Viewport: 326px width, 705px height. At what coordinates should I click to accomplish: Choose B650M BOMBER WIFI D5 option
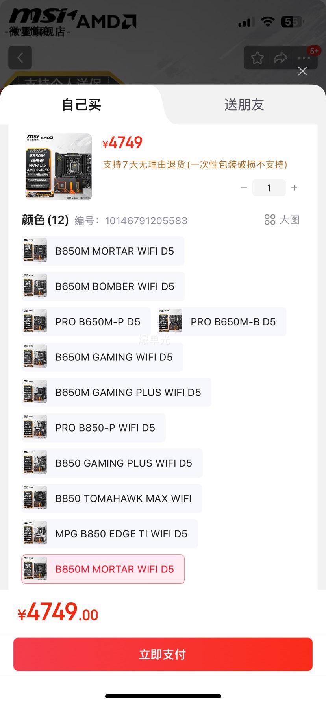pyautogui.click(x=103, y=286)
